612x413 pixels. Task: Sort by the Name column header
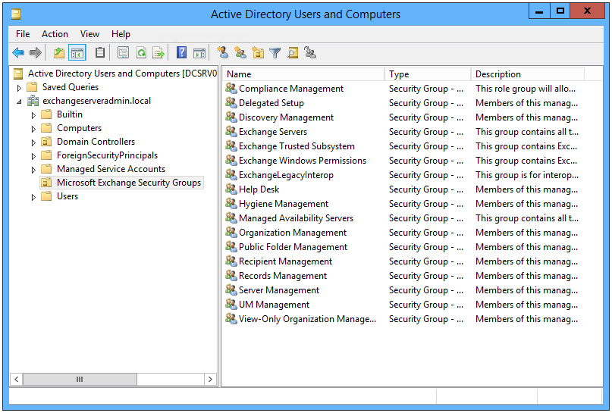[x=303, y=74]
